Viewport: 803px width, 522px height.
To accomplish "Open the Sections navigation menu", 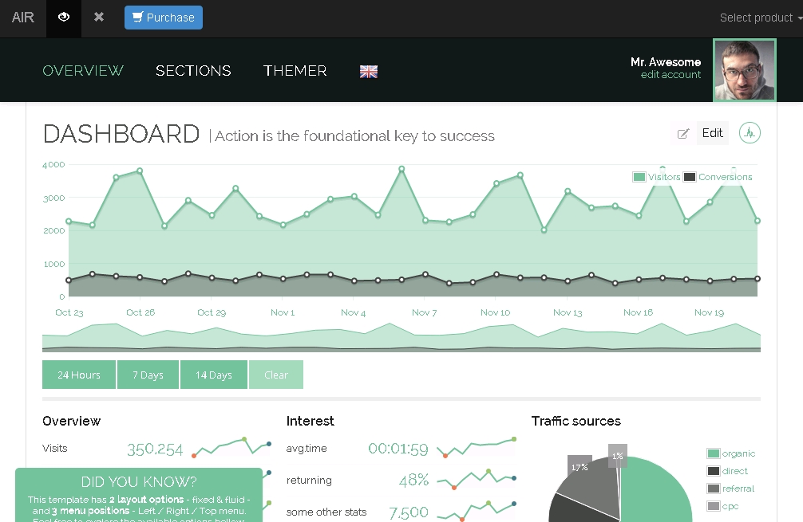I will (193, 71).
